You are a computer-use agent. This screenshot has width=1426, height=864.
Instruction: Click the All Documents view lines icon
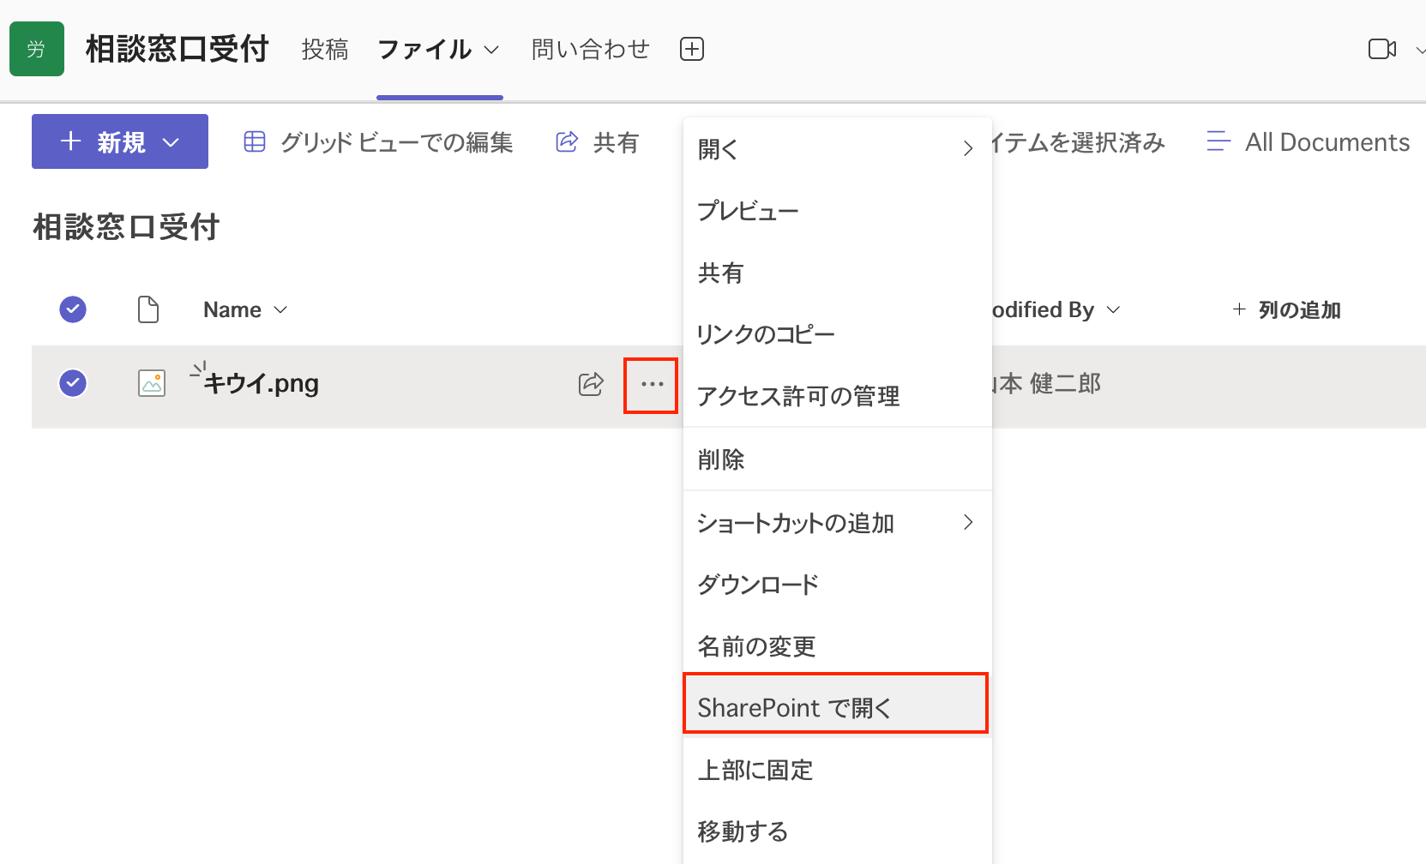tap(1218, 141)
